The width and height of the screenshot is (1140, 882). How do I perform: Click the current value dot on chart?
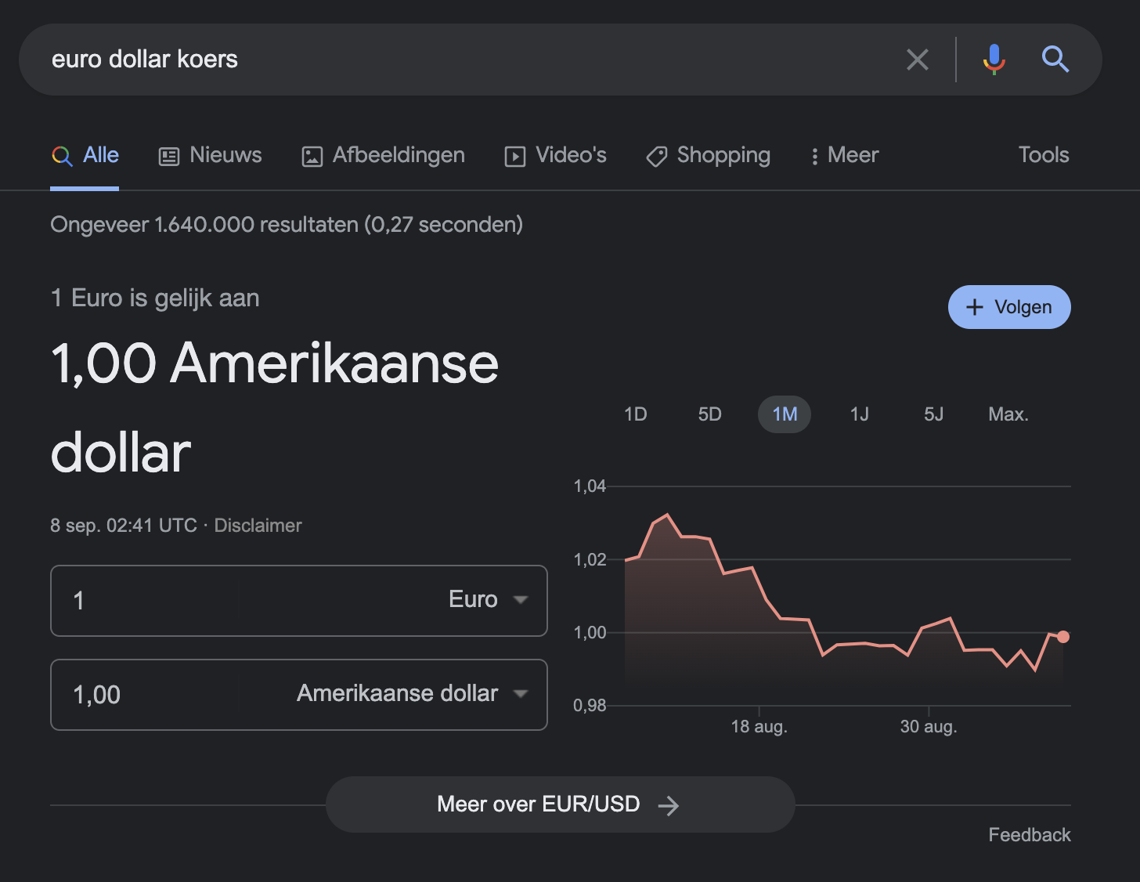[1062, 637]
